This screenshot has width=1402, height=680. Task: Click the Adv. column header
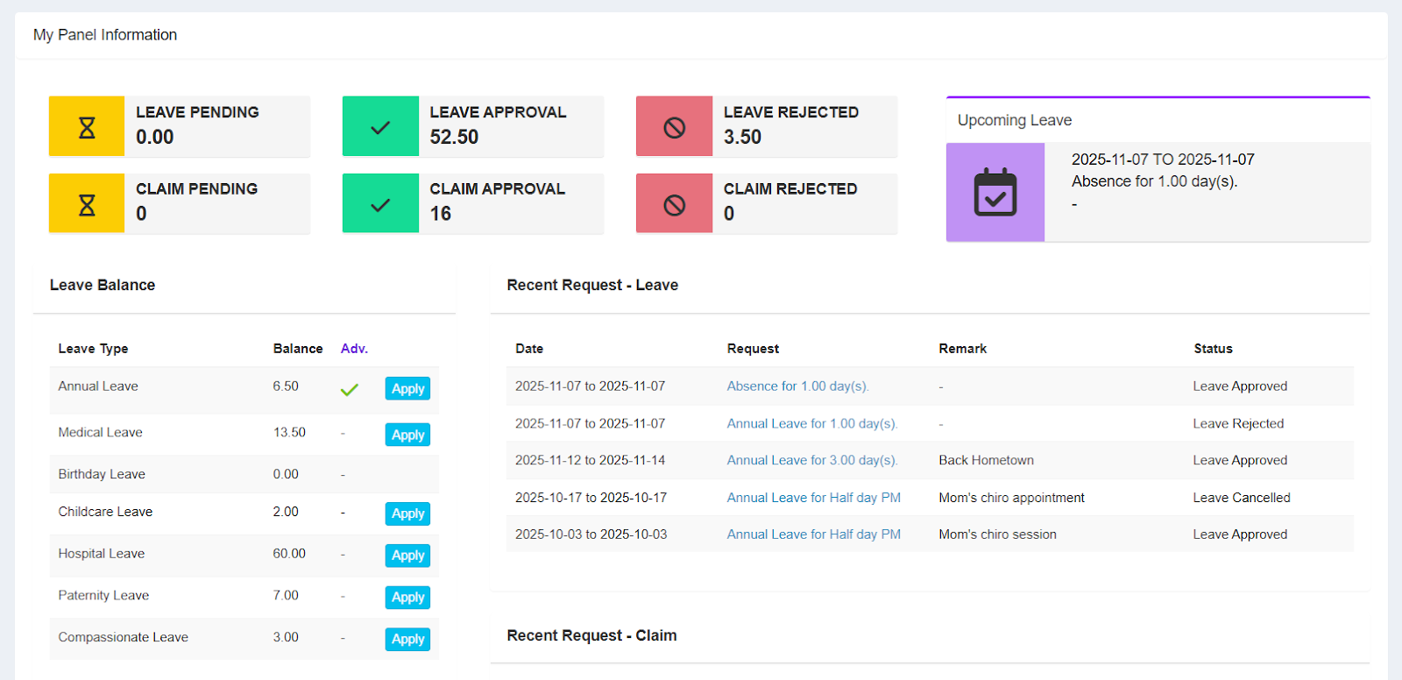(354, 349)
